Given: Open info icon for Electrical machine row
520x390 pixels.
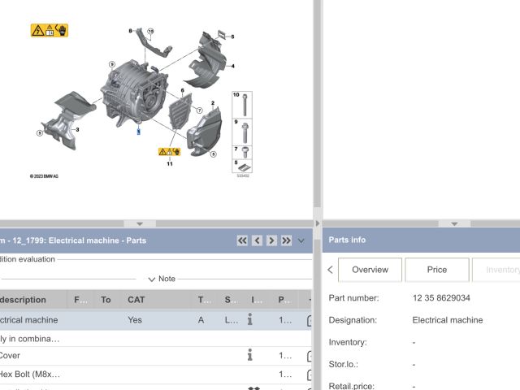Looking at the screenshot, I should 252,320.
